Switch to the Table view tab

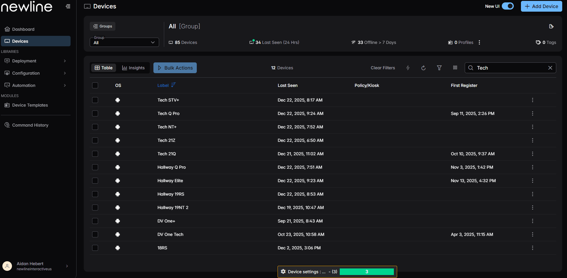pyautogui.click(x=103, y=68)
